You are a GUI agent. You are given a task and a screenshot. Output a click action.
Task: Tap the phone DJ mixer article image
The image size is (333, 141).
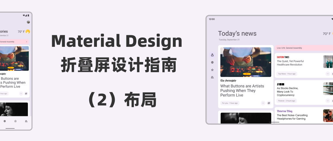click(x=14, y=58)
